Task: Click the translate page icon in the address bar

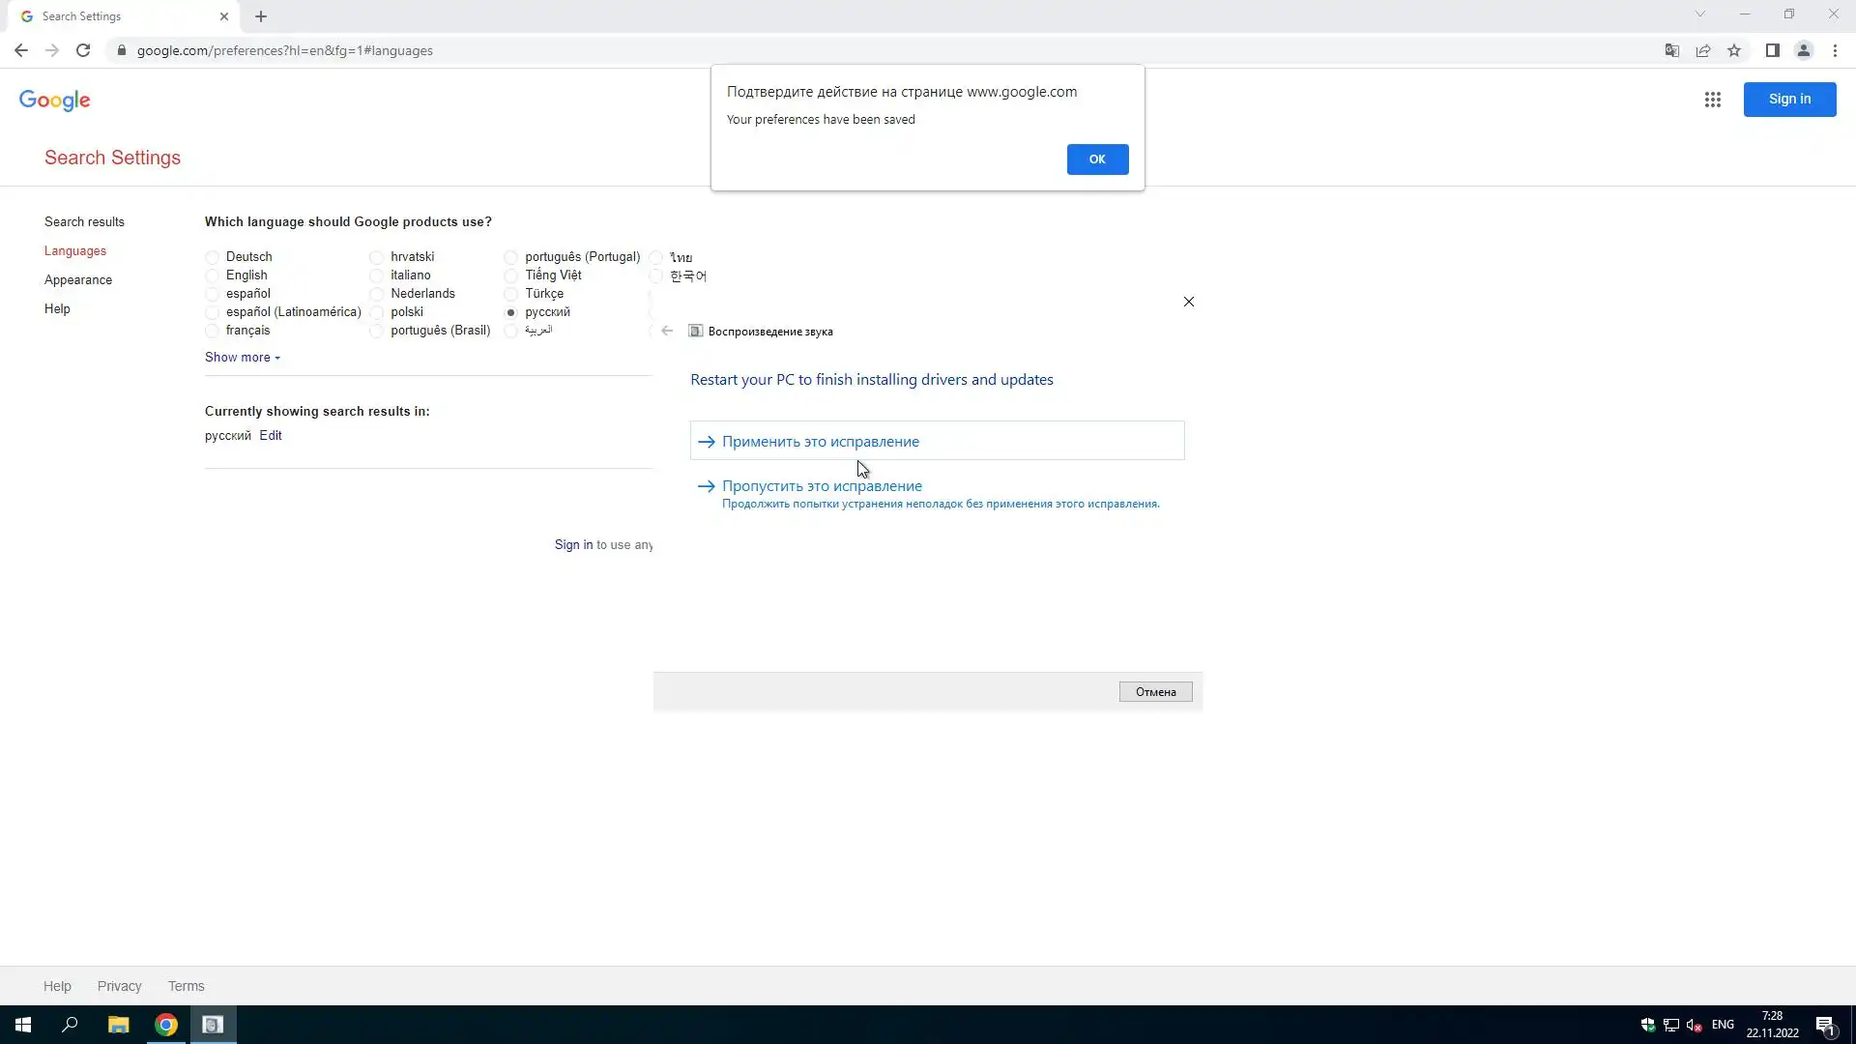Action: [1671, 50]
